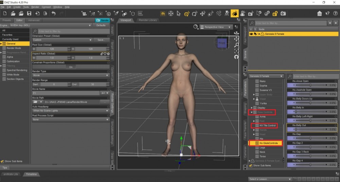This screenshot has height=182, width=340.
Task: Click the create spotlight icon
Action: [116, 14]
